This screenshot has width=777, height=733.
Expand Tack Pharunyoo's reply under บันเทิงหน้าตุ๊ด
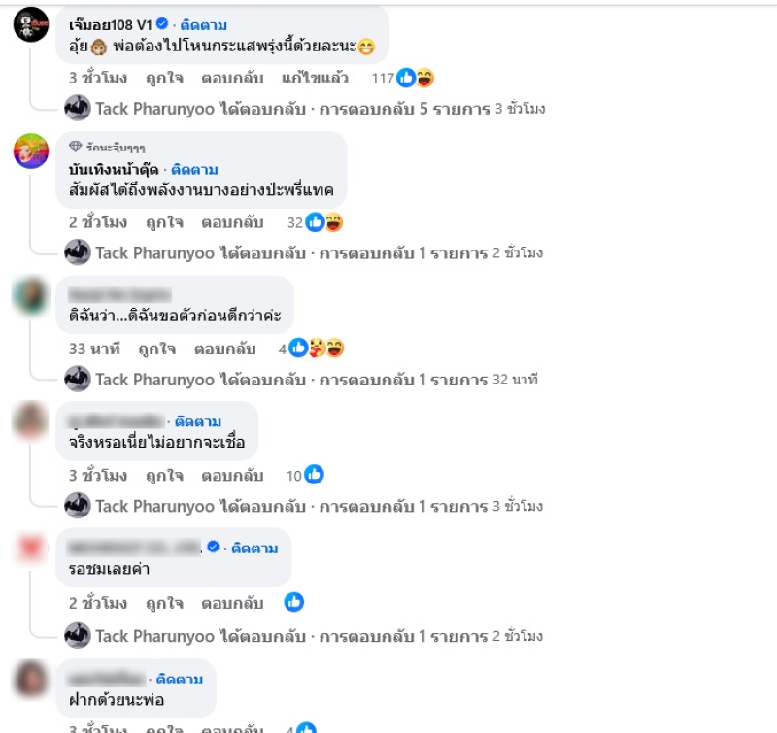click(x=304, y=253)
